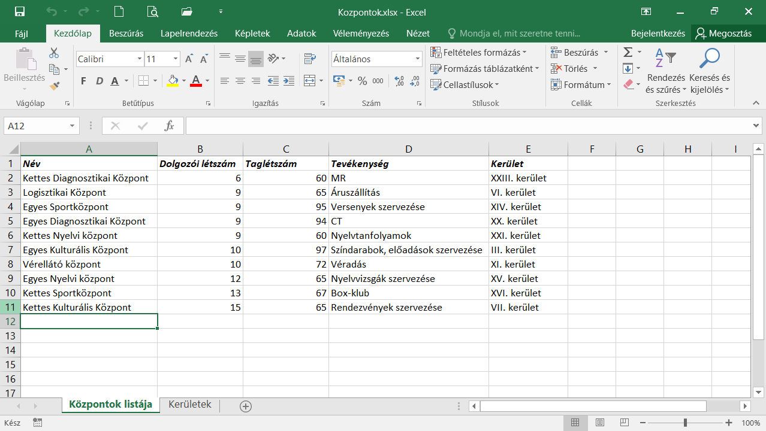This screenshot has height=431, width=766.
Task: Toggle italic D formatting
Action: pyautogui.click(x=99, y=81)
